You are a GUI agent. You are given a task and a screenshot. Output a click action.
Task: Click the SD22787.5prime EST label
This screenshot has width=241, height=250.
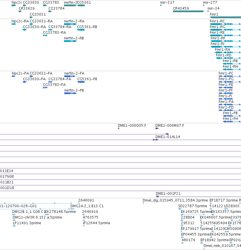[x=193, y=206]
